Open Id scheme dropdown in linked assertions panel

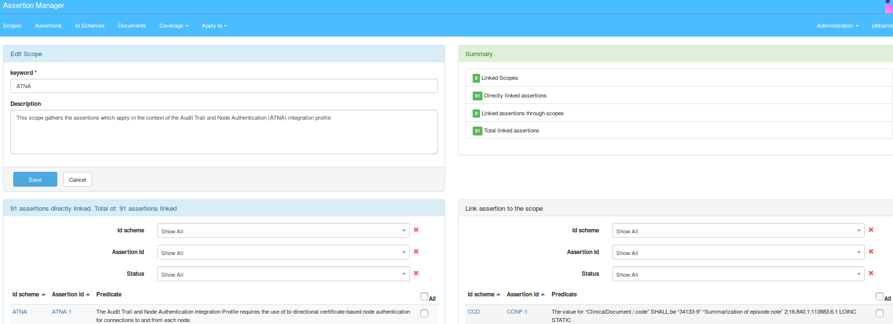[x=283, y=231]
